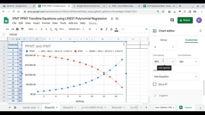Open font family Default dropdown
The width and height of the screenshot is (205, 115).
click(x=76, y=29)
